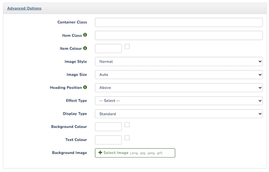
Task: Open the Heading Position dropdown
Action: click(x=179, y=87)
